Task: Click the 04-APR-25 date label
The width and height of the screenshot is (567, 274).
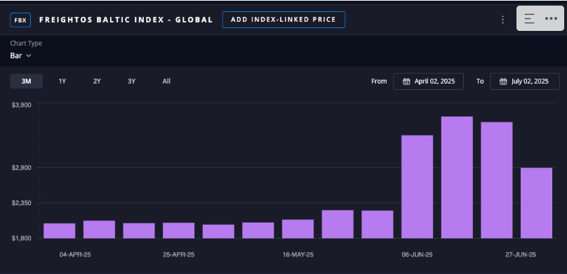Action: [75, 255]
